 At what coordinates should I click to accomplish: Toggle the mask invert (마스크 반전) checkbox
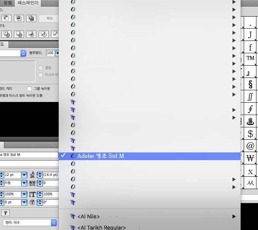pyautogui.click(x=41, y=74)
